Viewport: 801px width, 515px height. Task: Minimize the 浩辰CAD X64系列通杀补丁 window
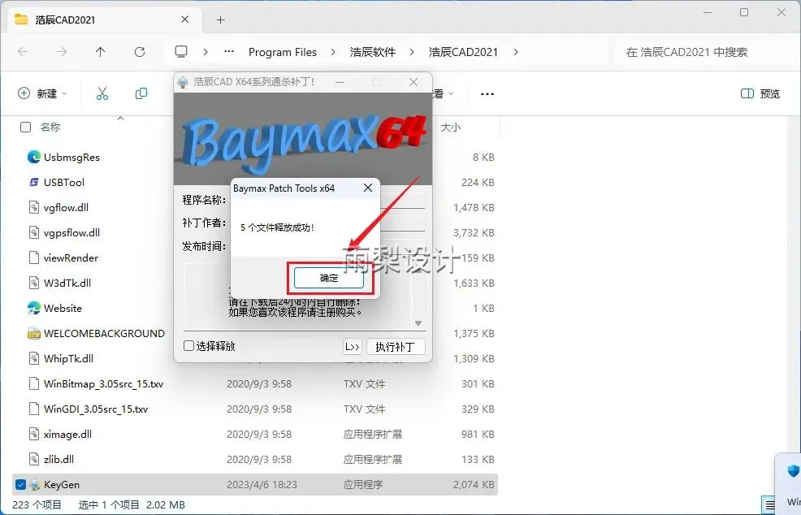[340, 82]
